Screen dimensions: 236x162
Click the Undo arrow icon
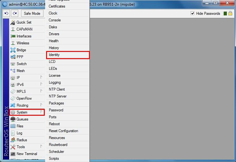point(6,14)
